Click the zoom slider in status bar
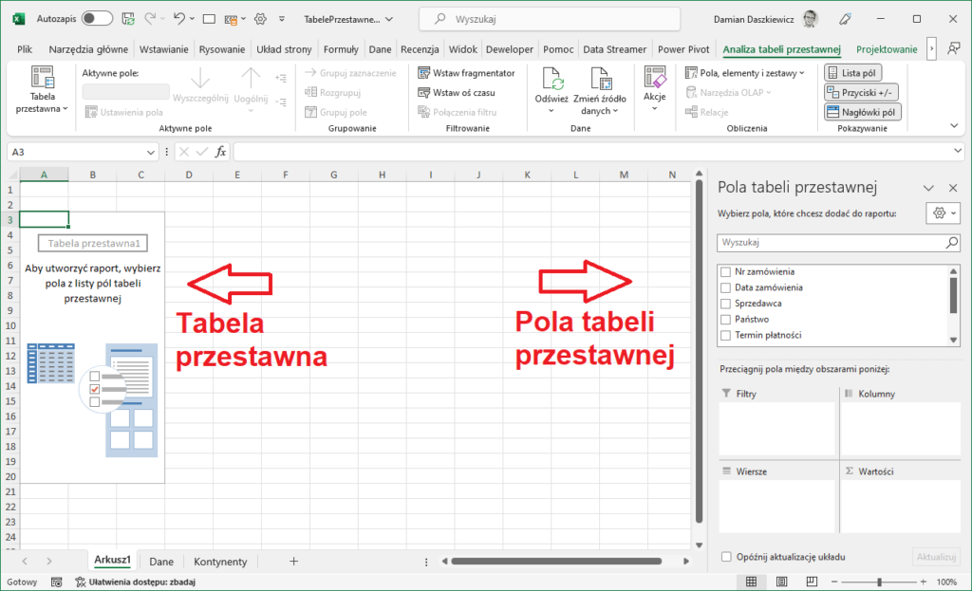Viewport: 972px width, 591px height. pos(880,582)
